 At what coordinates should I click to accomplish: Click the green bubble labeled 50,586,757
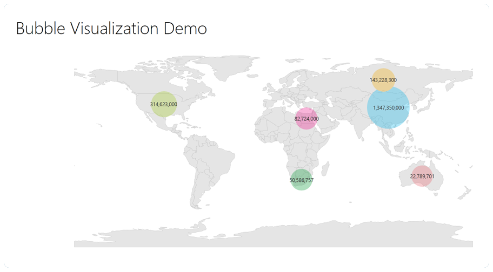tap(301, 180)
